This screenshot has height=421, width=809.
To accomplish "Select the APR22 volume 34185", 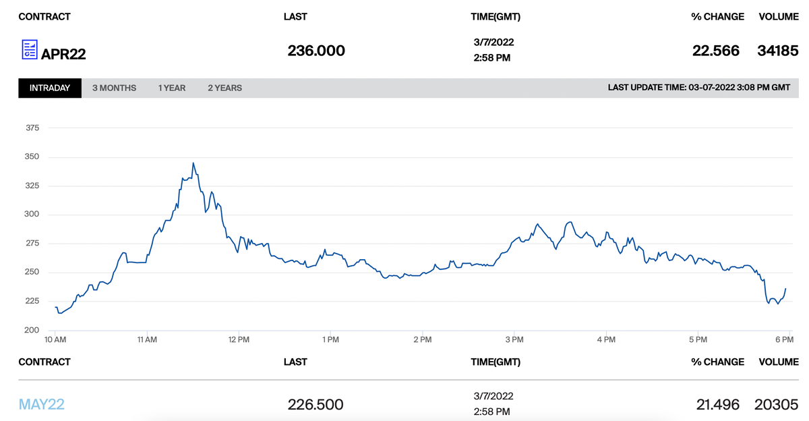I will pos(778,51).
